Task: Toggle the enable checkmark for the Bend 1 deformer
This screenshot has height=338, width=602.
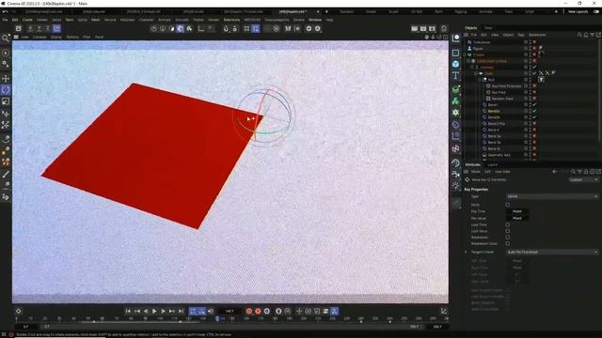Action: coord(534,104)
